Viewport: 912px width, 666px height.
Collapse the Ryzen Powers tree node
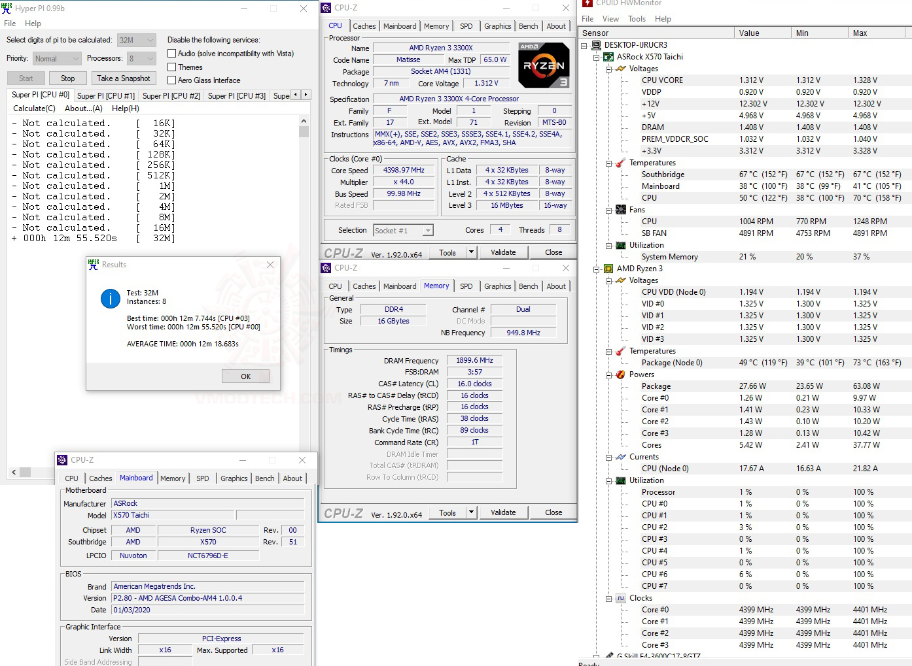coord(609,375)
